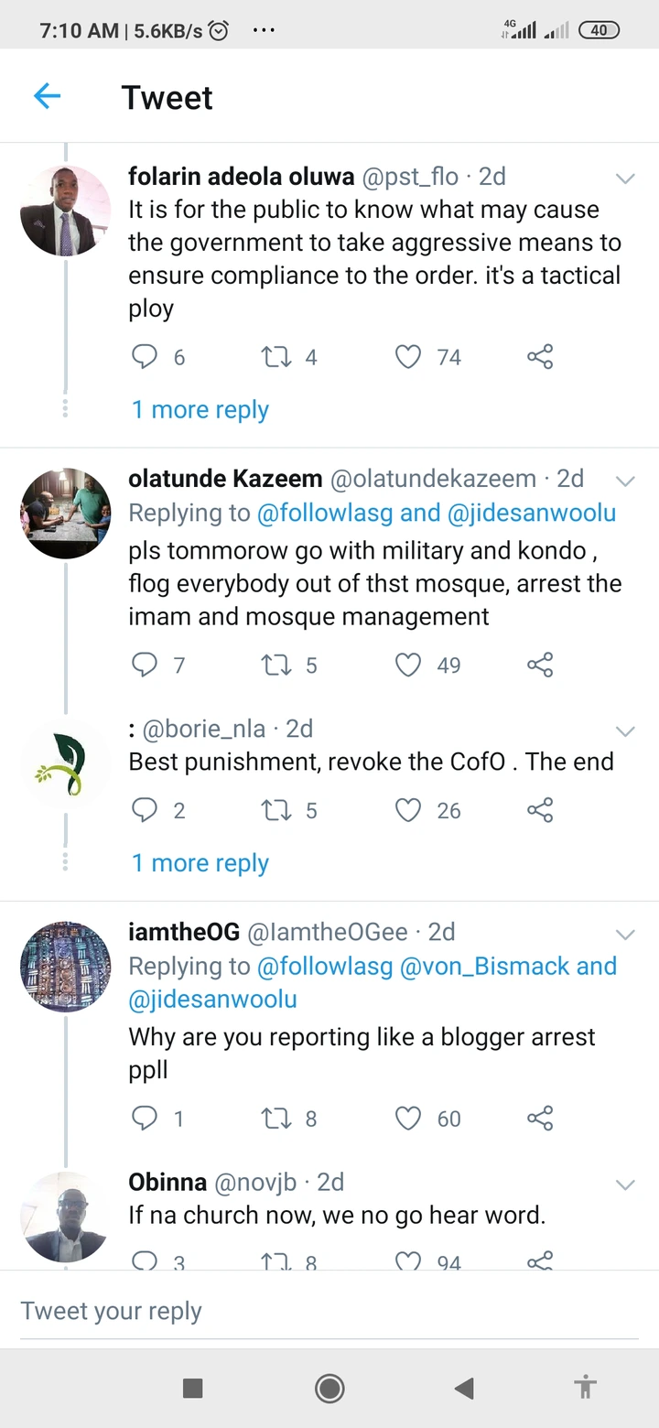Open the @jidesanwoolu mention under olatunde Kazeem
Image resolution: width=659 pixels, height=1428 pixels.
pos(531,513)
